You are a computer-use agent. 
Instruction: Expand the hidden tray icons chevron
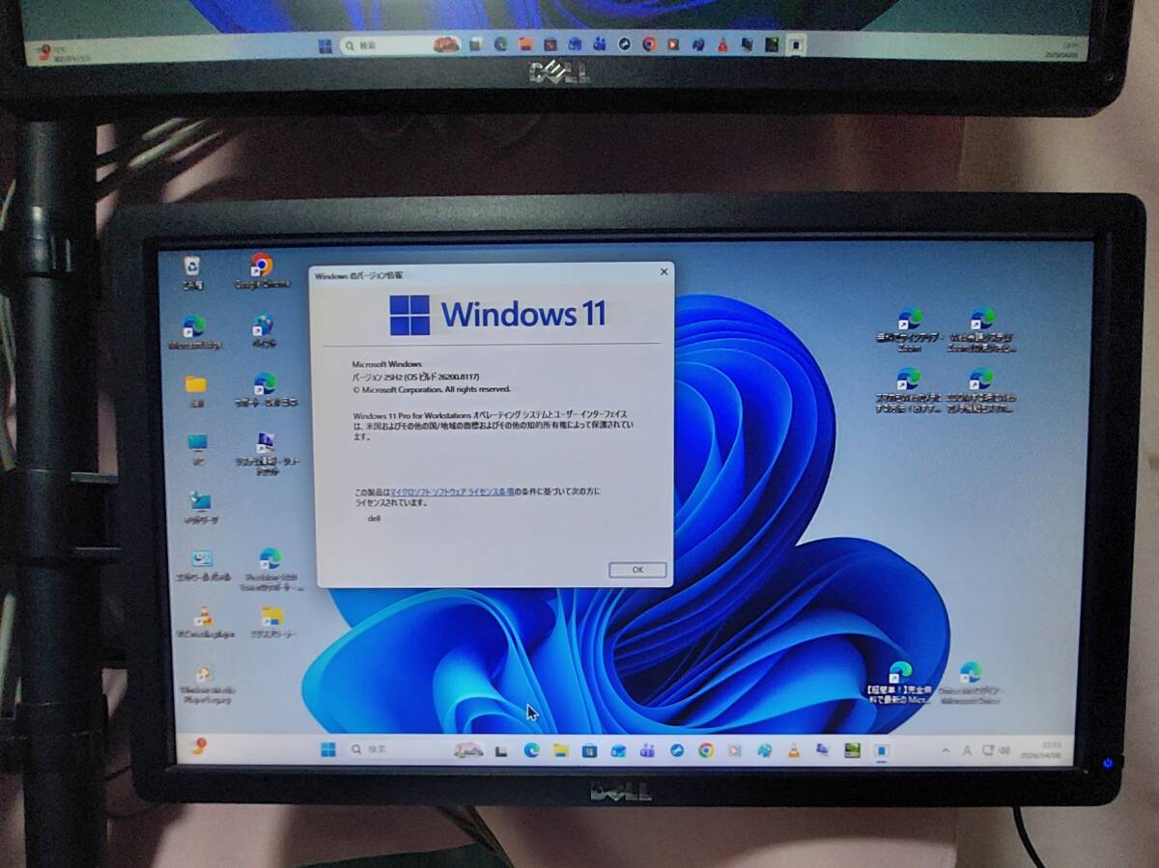pyautogui.click(x=947, y=750)
